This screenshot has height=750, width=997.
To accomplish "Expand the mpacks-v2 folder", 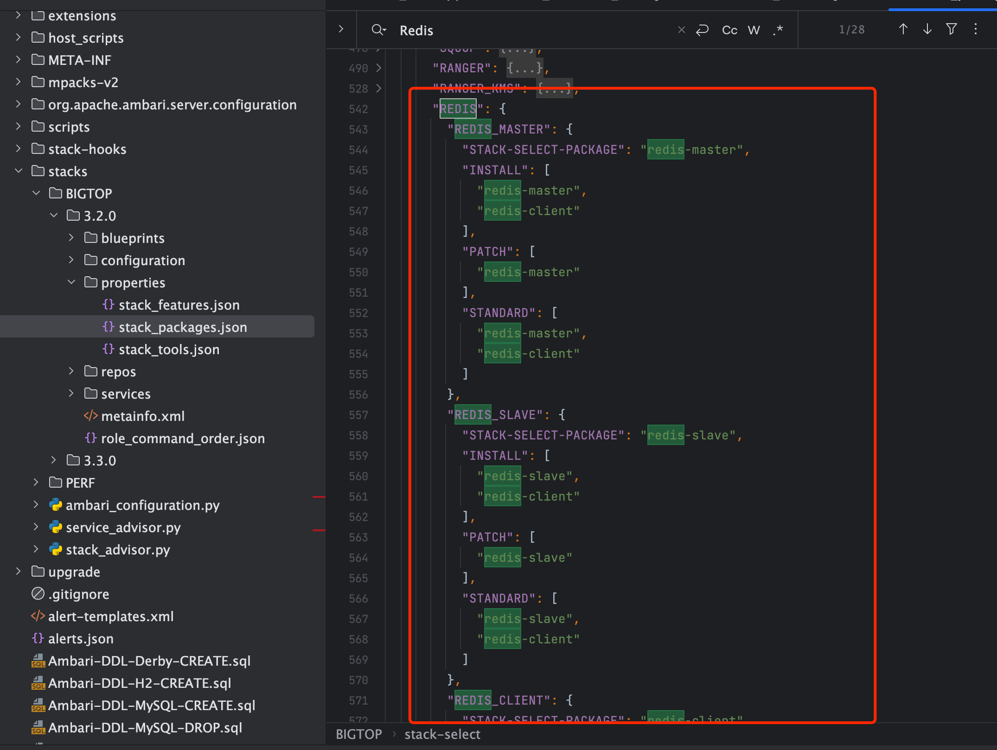I will [x=18, y=82].
